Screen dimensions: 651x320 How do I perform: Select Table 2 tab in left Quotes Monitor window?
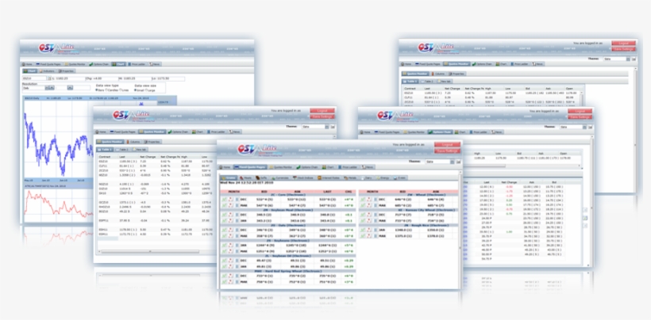point(121,149)
